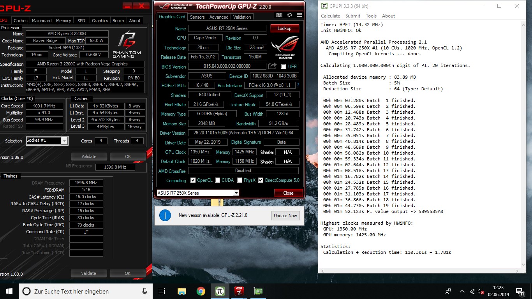Switch to the CPU-Z Caches tab
This screenshot has width=532, height=299.
tap(21, 21)
